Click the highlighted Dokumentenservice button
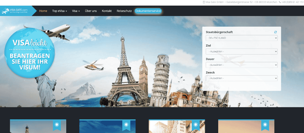Viewport: 304px width, 133px height. click(x=148, y=11)
